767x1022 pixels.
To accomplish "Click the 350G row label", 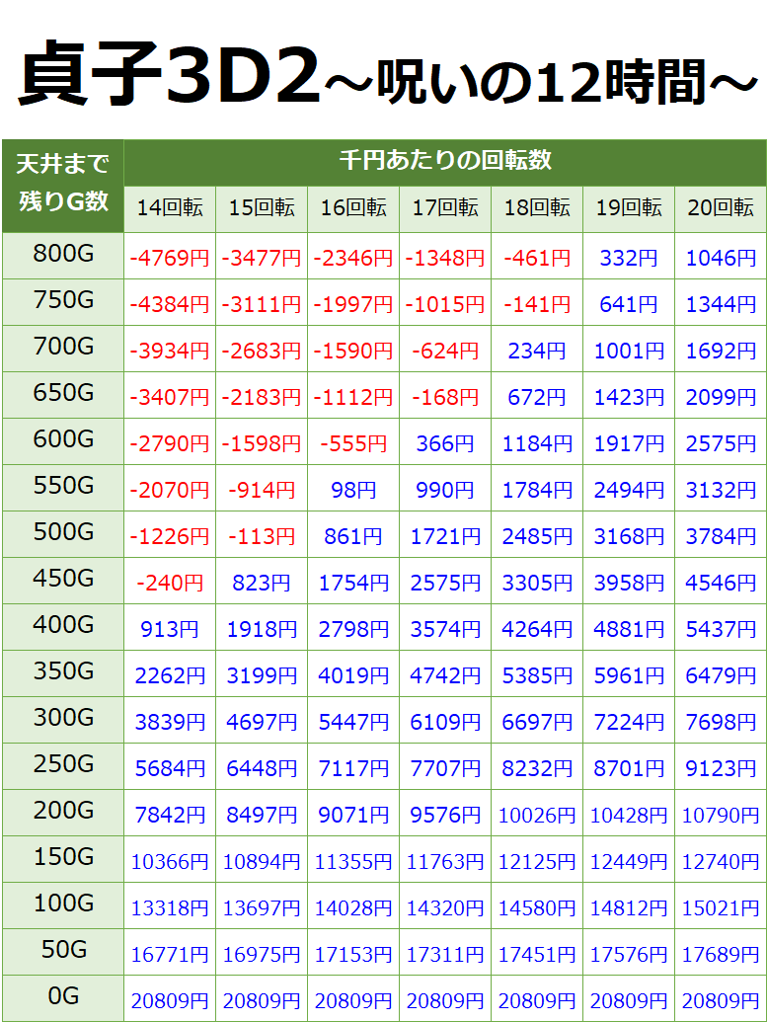I will click(62, 674).
